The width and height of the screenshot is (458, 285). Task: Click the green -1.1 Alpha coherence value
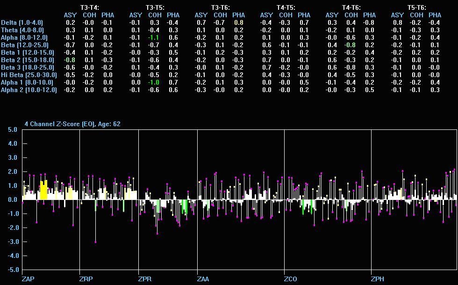(155, 37)
